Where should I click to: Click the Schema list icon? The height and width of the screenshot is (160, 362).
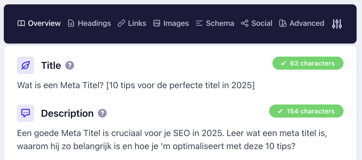(199, 23)
